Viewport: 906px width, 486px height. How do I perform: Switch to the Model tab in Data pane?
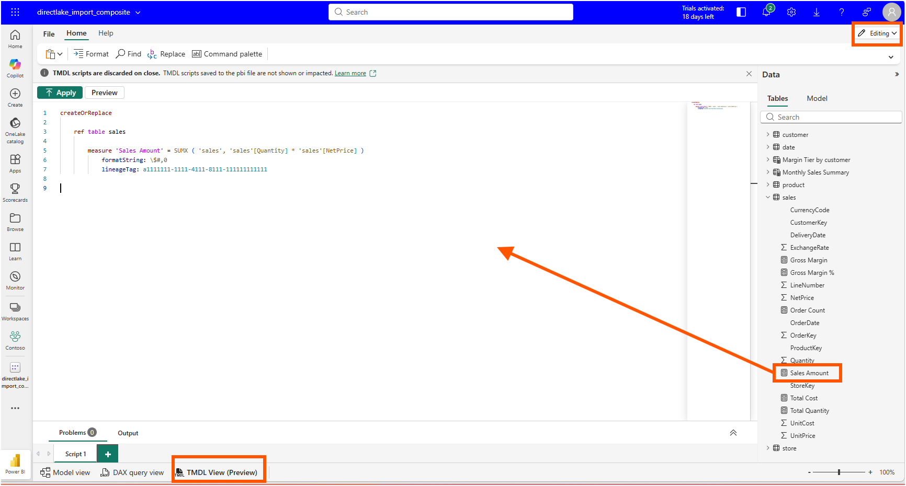pos(817,98)
